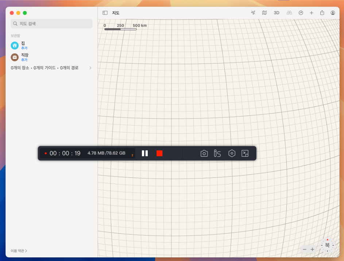Toggle the 3D map view
344x261 pixels.
tap(277, 13)
